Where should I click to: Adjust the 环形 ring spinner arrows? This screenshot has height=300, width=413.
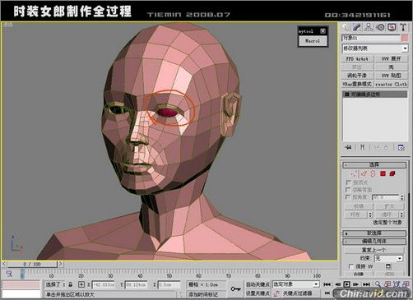(370, 215)
